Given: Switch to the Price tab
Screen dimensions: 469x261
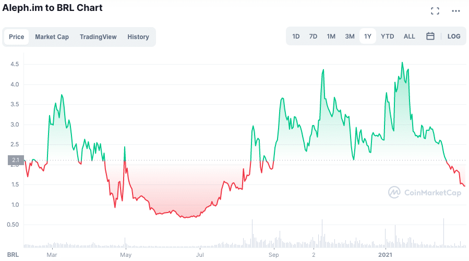Looking at the screenshot, I should pos(17,37).
